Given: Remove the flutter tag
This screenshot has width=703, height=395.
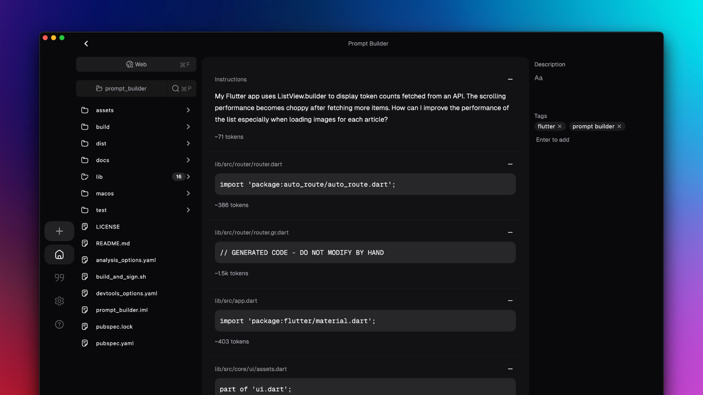Looking at the screenshot, I should click(560, 127).
